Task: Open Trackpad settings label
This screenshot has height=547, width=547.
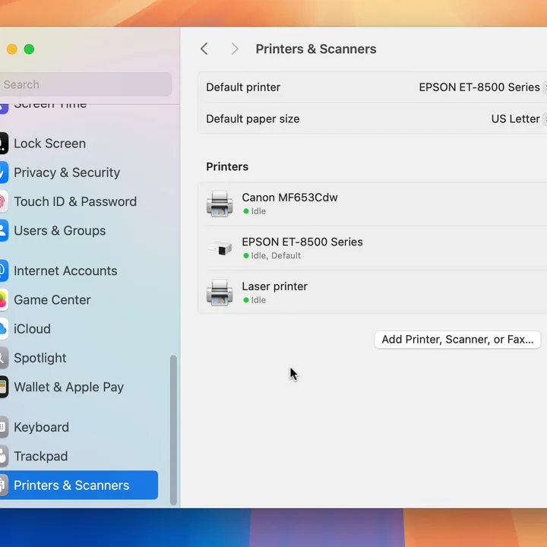Action: tap(41, 456)
